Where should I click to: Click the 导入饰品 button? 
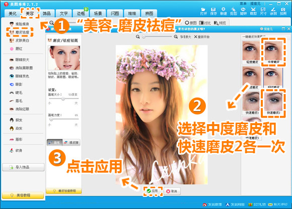(x=23, y=167)
